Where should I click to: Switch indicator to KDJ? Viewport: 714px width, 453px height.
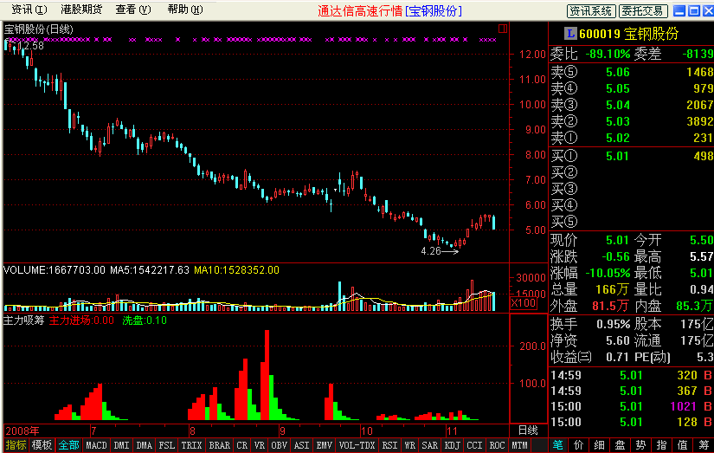tap(452, 445)
